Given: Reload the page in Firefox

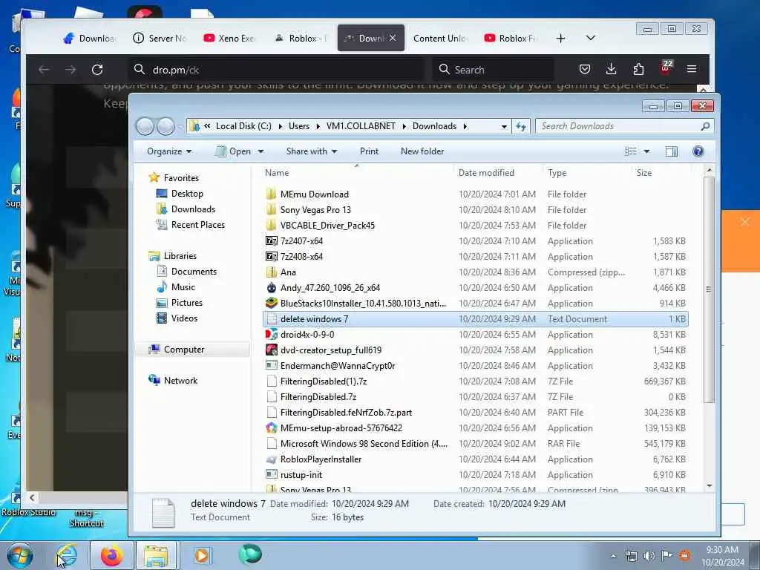Looking at the screenshot, I should click(x=97, y=70).
